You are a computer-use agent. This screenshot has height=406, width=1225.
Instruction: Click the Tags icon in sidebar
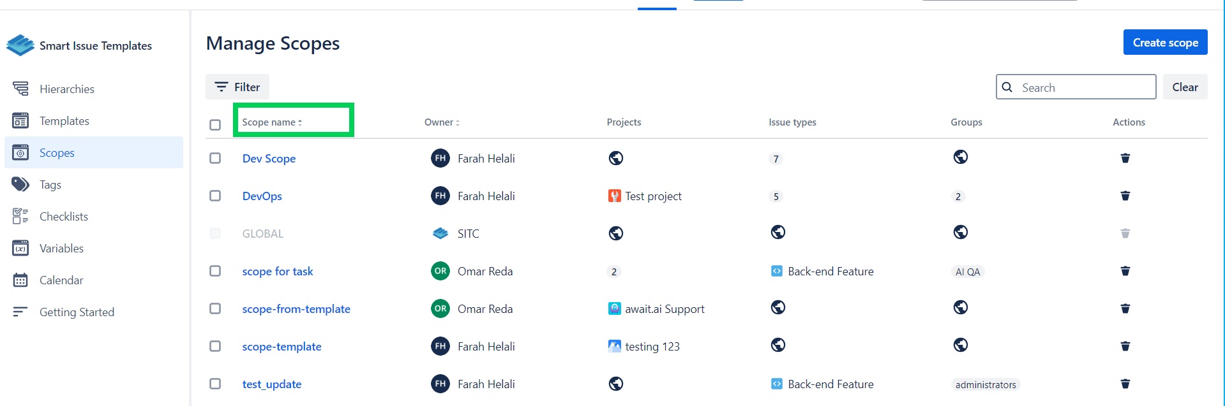pos(20,184)
